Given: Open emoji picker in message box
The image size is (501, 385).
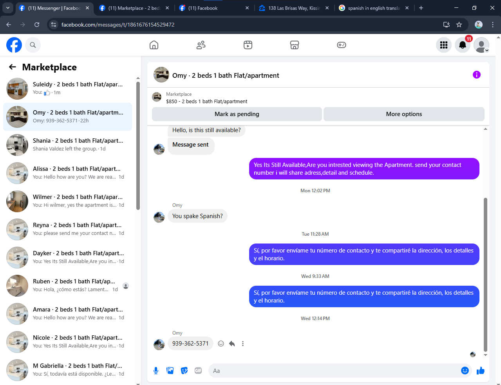Looking at the screenshot, I should 465,371.
